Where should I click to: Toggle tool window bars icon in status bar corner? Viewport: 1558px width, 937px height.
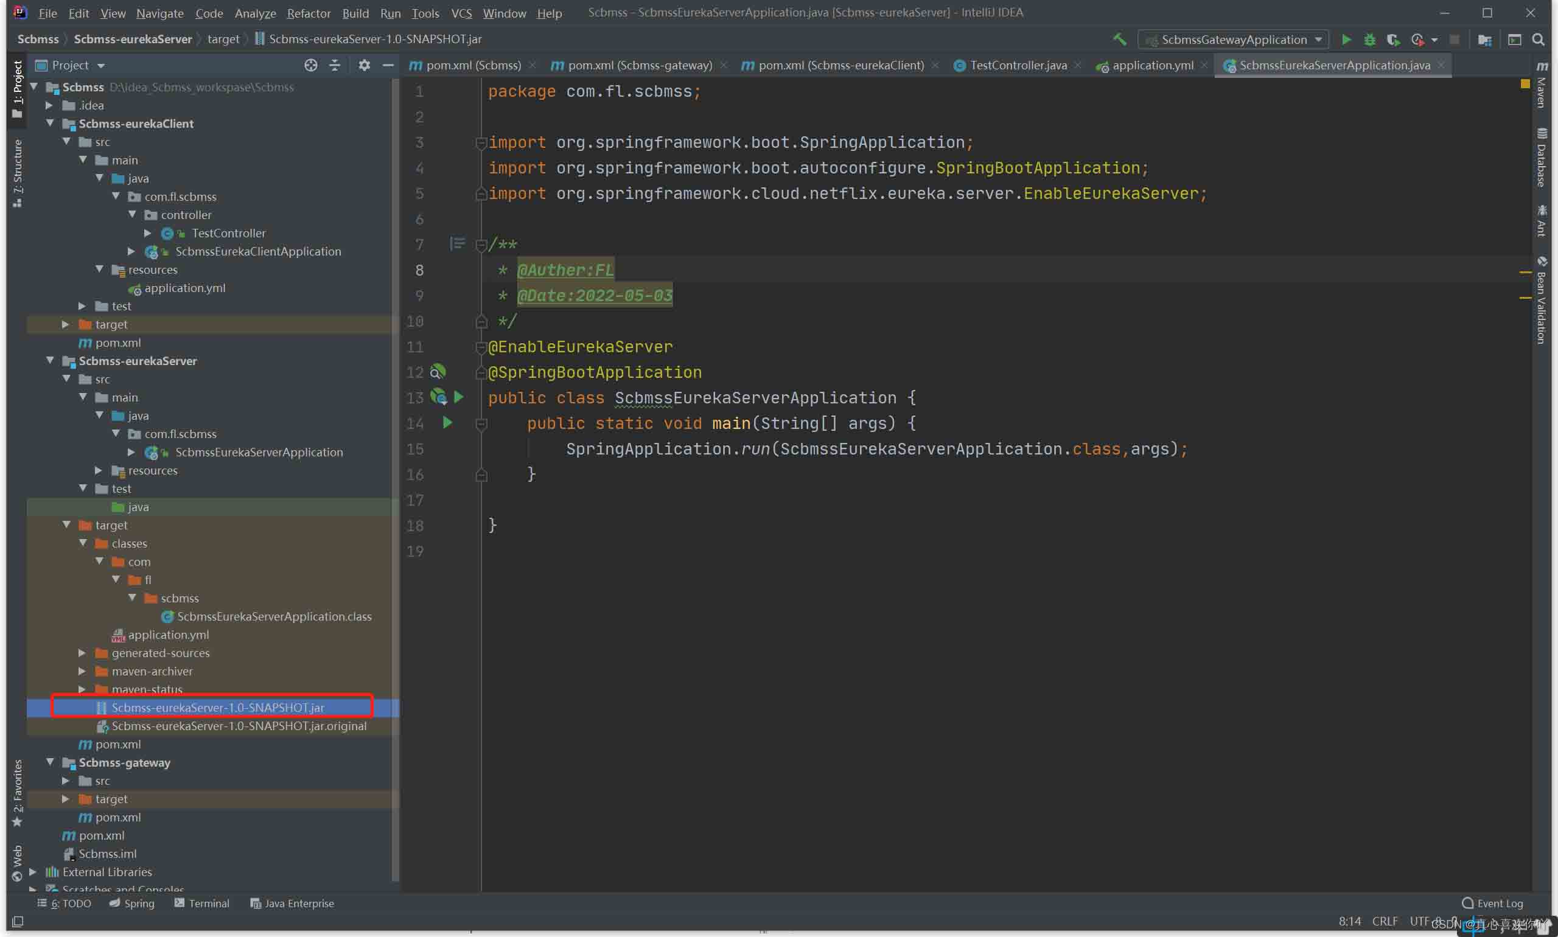tap(18, 922)
